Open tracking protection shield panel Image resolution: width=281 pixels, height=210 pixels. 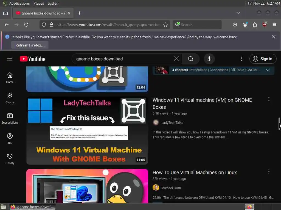tap(44, 25)
